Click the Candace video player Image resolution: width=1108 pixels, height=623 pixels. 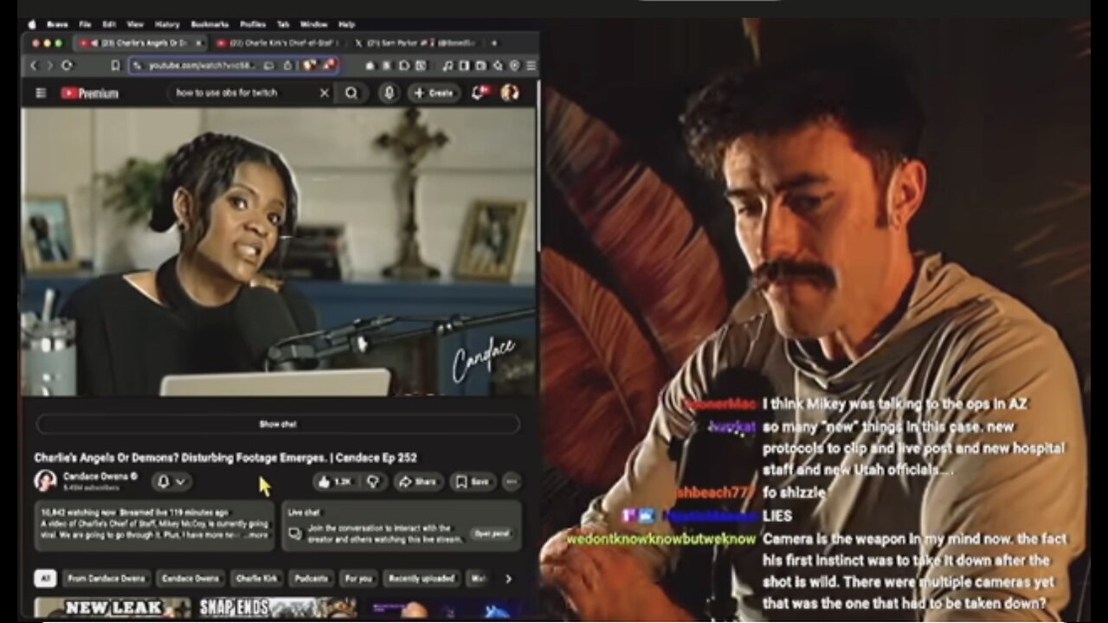click(x=278, y=252)
